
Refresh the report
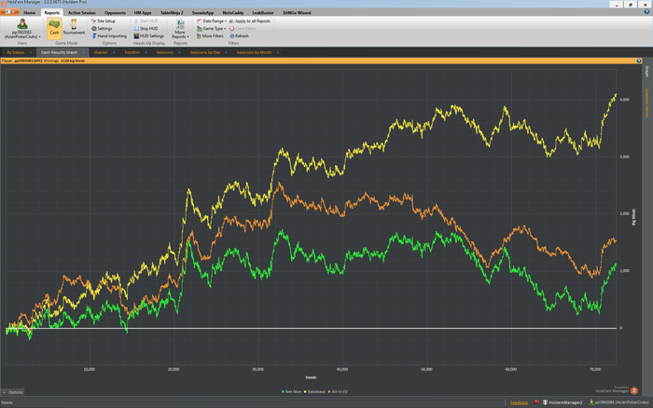coord(239,36)
